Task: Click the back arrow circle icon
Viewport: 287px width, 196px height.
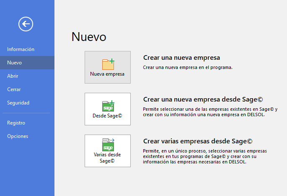Action: point(26,24)
